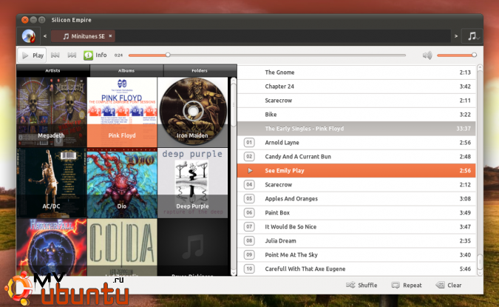Mute audio with the speaker icon
This screenshot has height=307, width=499.
(427, 55)
